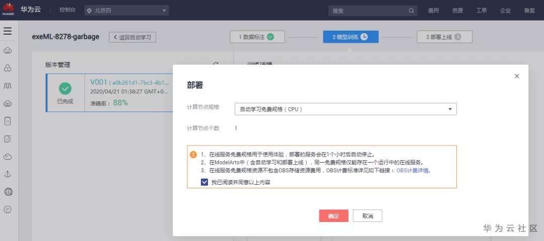Image resolution: width=544 pixels, height=241 pixels.
Task: Open the sidebar storage document icon
Action: (x=8, y=121)
